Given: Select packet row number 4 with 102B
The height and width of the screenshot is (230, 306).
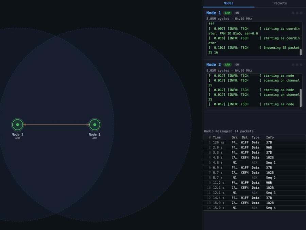Looking at the screenshot, I should coord(254,157).
